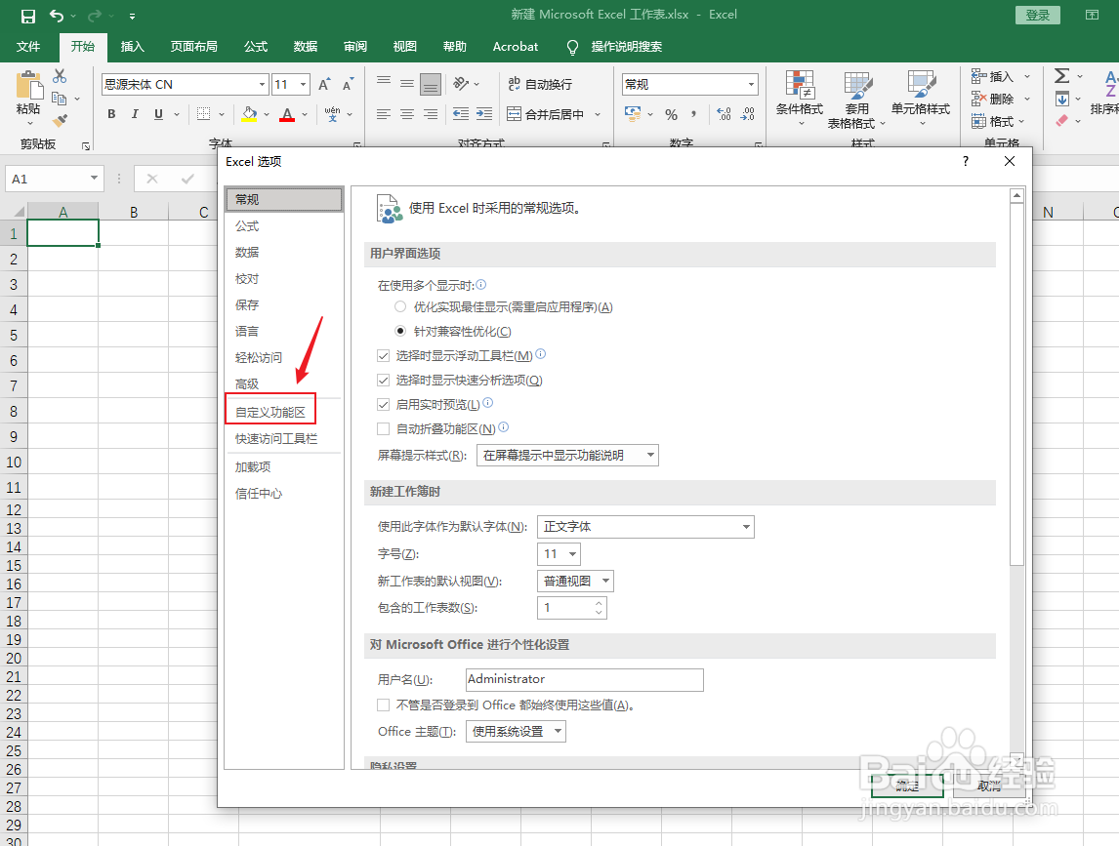Image resolution: width=1119 pixels, height=846 pixels.
Task: Select 自定义功能区 in options list
Action: click(x=270, y=412)
